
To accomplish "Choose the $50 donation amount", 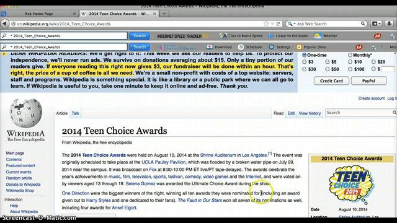I will pyautogui.click(x=328, y=69).
